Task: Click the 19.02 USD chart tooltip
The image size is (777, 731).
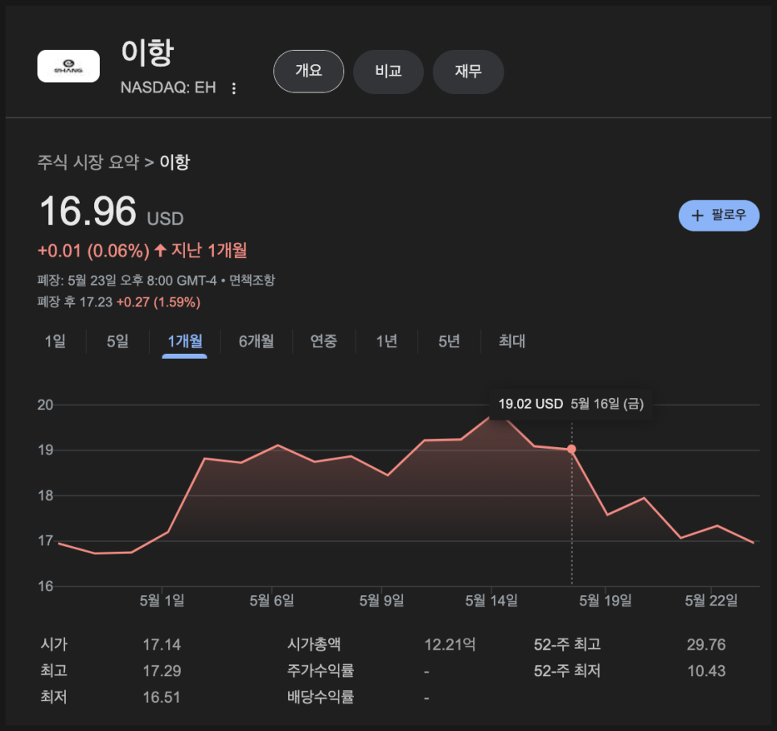Action: coord(571,404)
